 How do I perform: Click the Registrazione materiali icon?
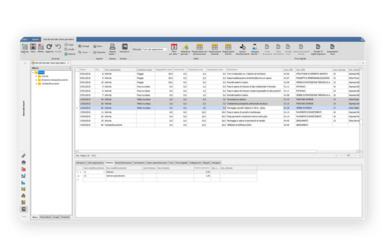click(215, 47)
